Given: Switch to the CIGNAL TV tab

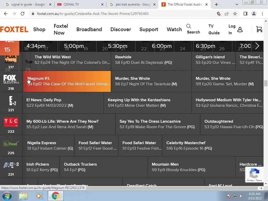Looking at the screenshot, I should 80,4.
